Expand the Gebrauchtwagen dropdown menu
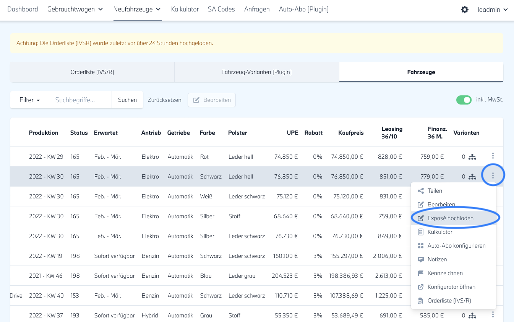 [75, 10]
